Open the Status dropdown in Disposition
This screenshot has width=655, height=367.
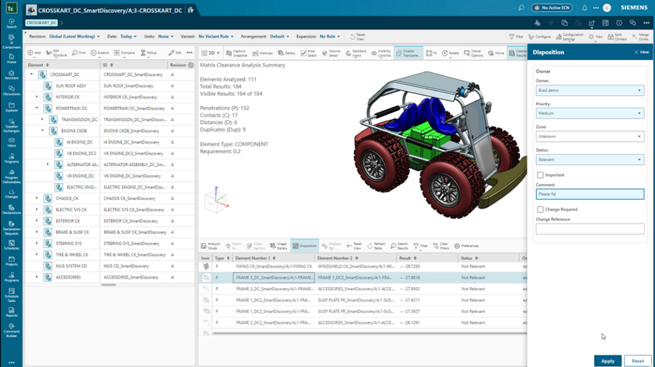coord(590,159)
